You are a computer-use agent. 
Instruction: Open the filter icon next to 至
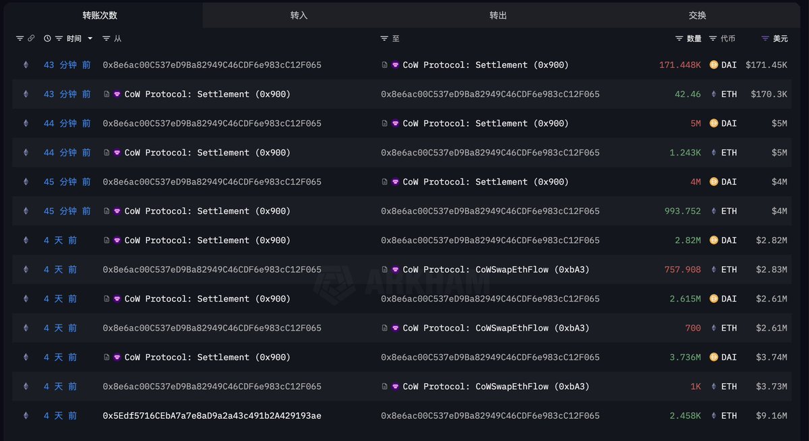click(x=384, y=39)
